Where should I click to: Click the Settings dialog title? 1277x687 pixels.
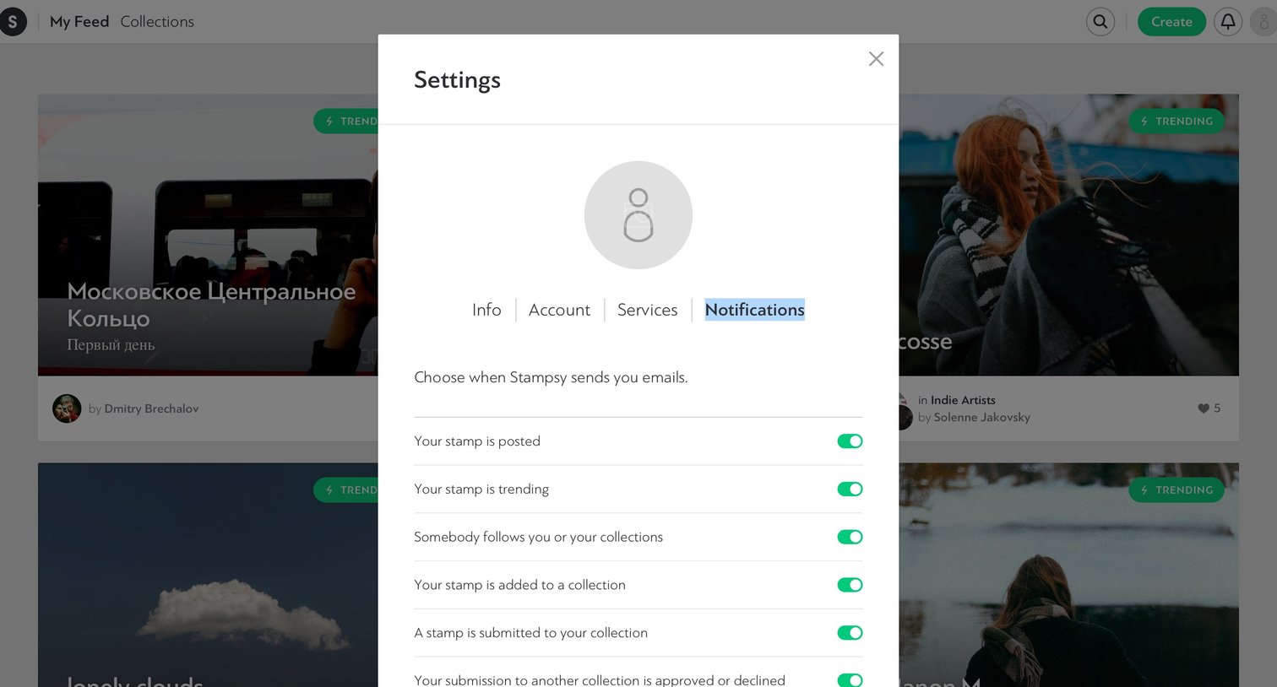tap(457, 80)
